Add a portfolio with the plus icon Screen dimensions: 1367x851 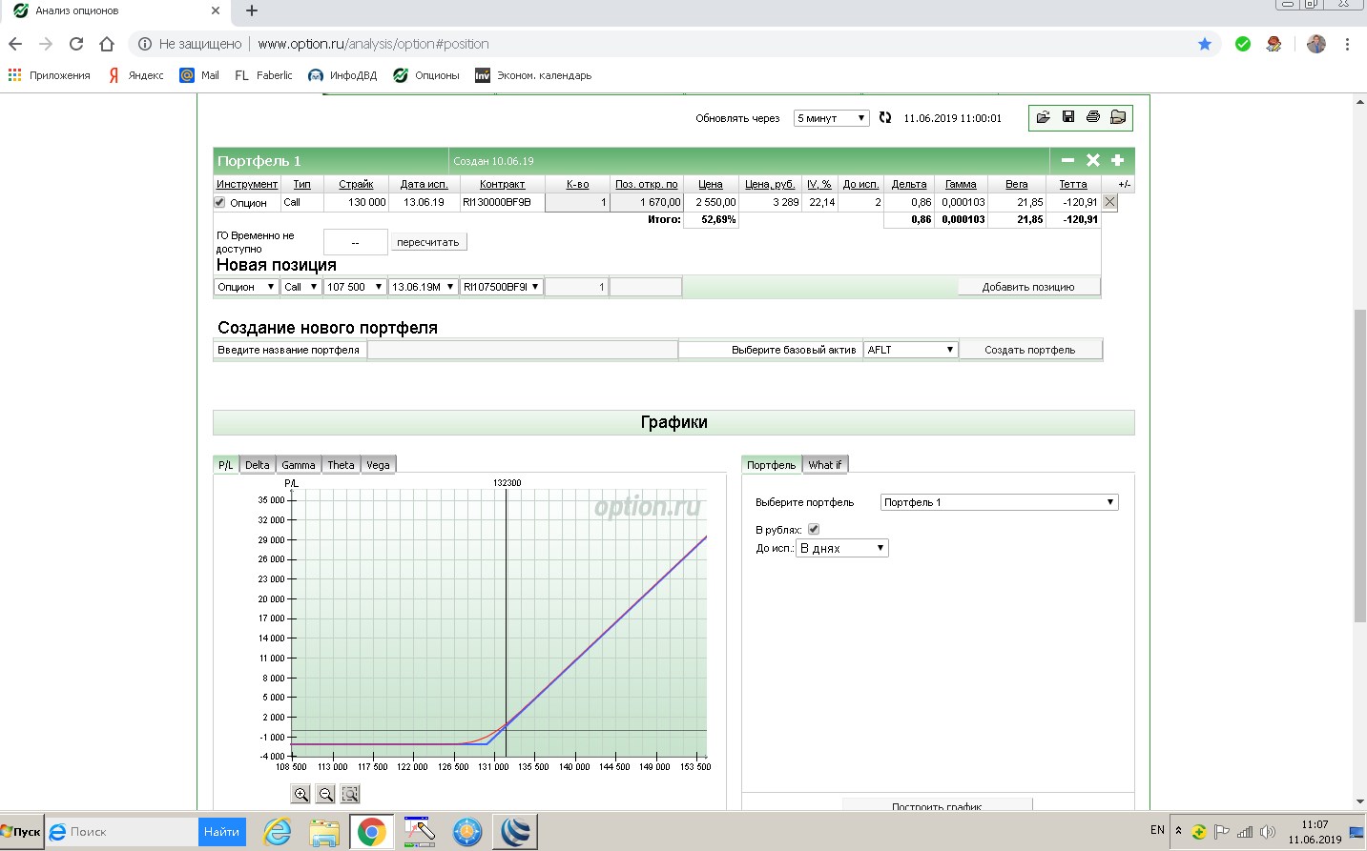click(x=1118, y=160)
